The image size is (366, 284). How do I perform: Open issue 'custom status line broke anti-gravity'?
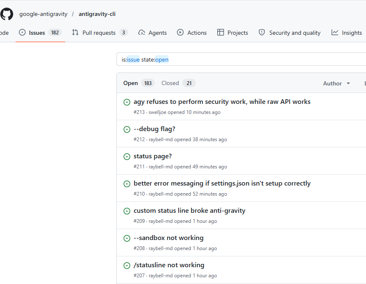click(190, 211)
